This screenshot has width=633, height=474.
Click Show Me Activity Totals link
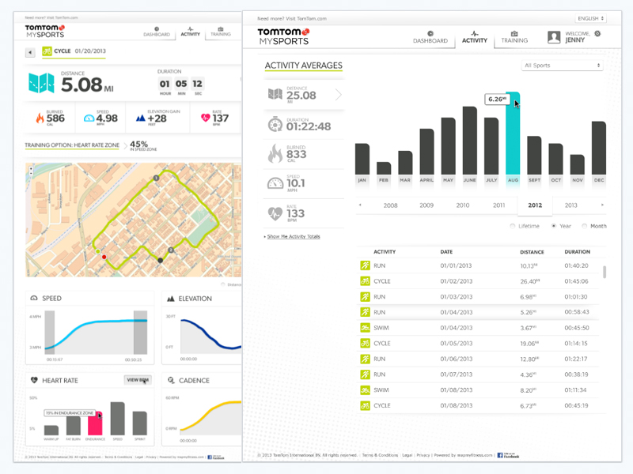[294, 236]
